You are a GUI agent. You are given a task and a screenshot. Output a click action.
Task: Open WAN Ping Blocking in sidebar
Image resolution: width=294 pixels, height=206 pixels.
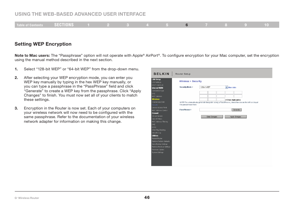coord(159,130)
